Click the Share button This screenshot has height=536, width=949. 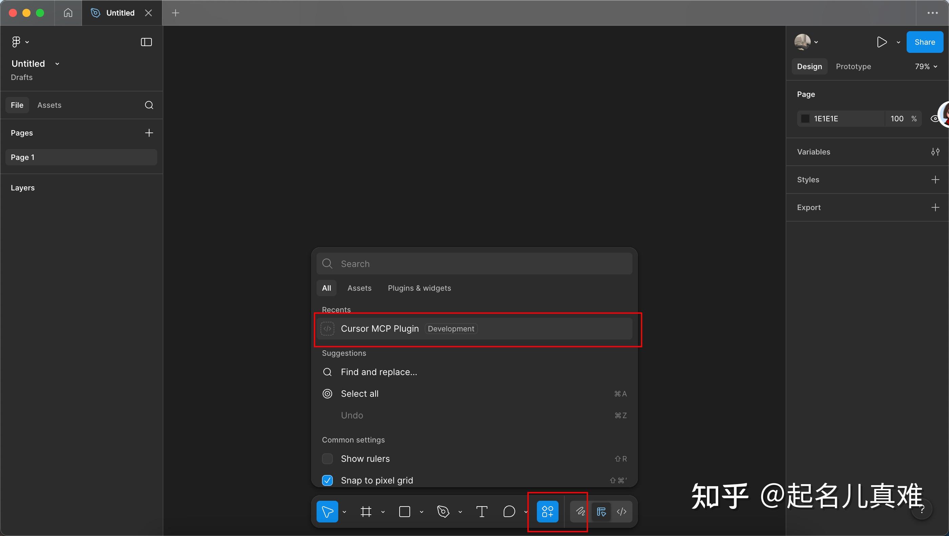[x=925, y=42]
